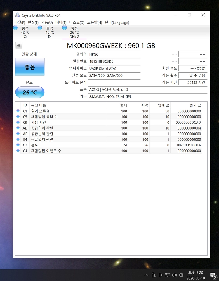Image resolution: width=219 pixels, height=281 pixels.
Task: Click the 현재 column header
Action: (x=118, y=105)
